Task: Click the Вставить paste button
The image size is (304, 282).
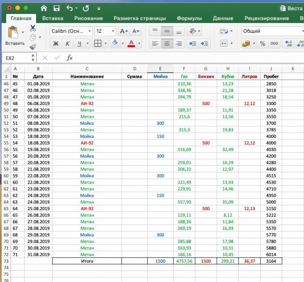Action: pos(14,36)
